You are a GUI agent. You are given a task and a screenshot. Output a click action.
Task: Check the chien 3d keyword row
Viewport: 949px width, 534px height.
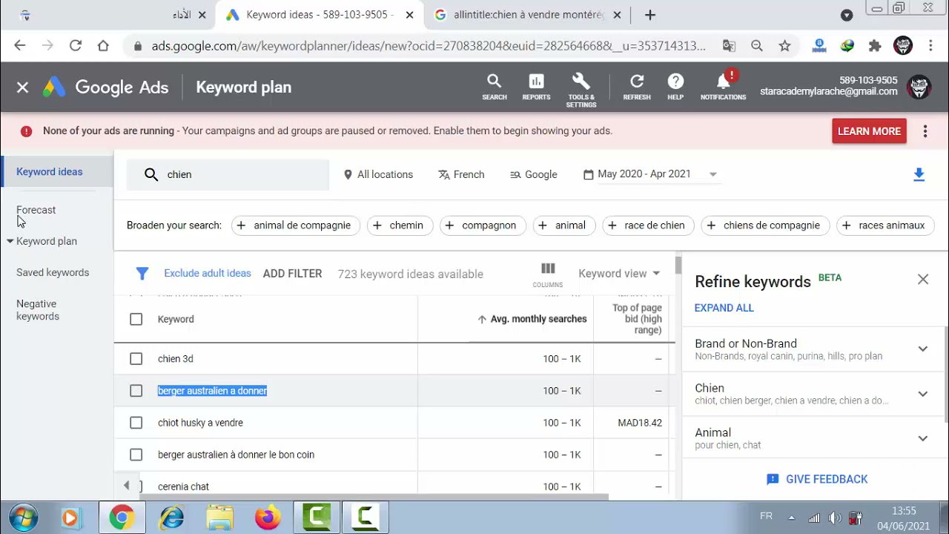(x=136, y=359)
